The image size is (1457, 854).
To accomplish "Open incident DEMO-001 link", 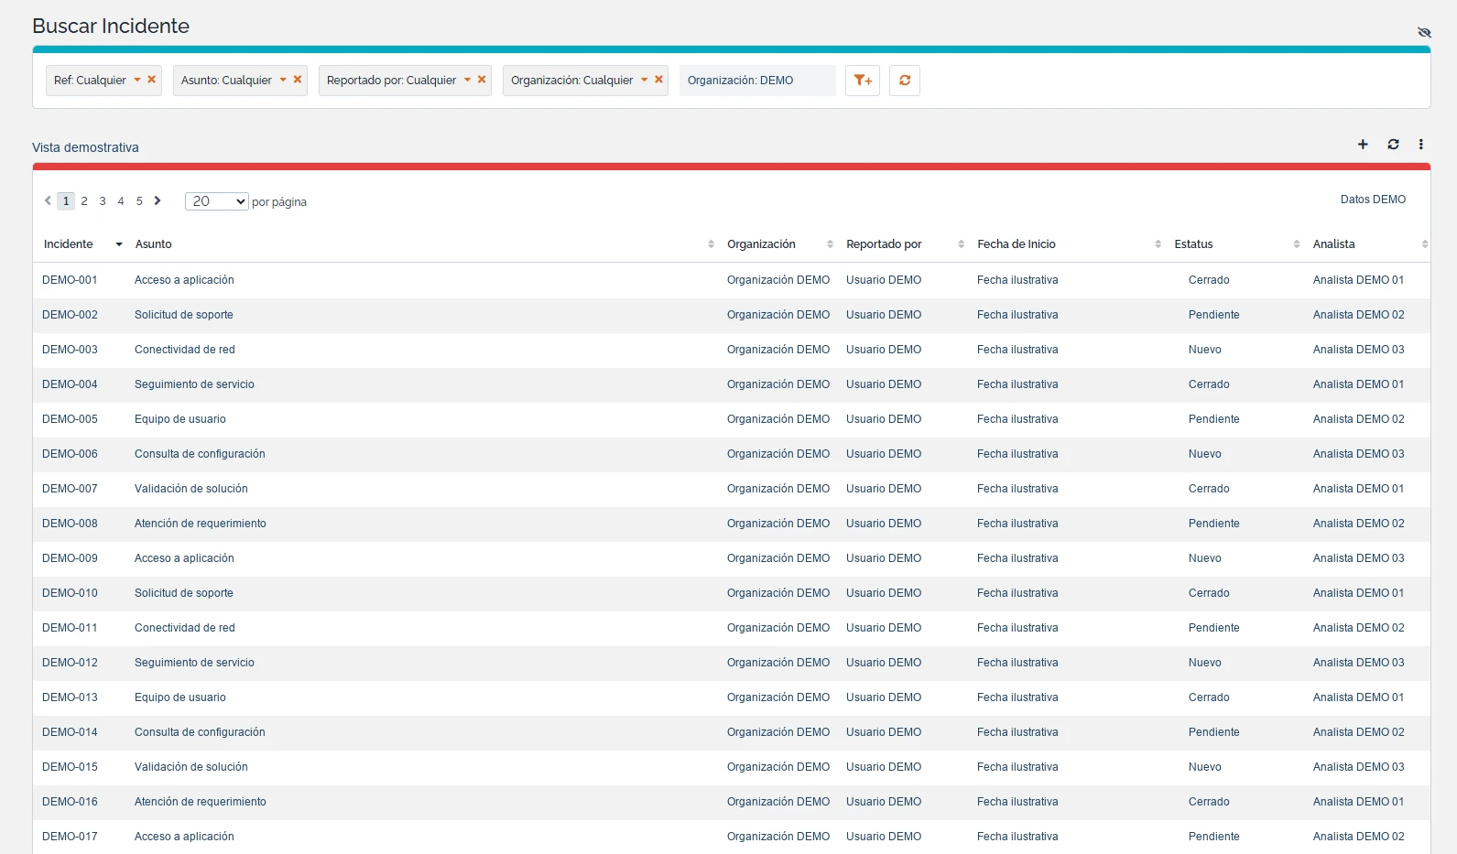I will tap(70, 280).
